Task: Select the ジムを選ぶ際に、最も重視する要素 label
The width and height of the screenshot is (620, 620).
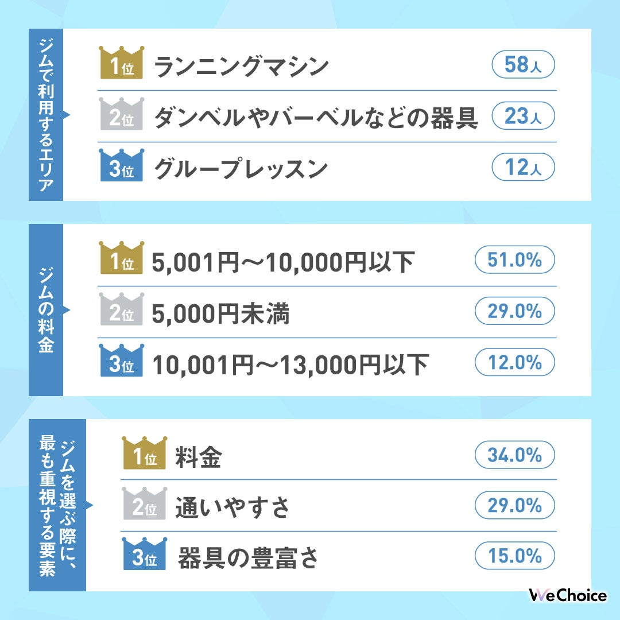Action: click(57, 505)
